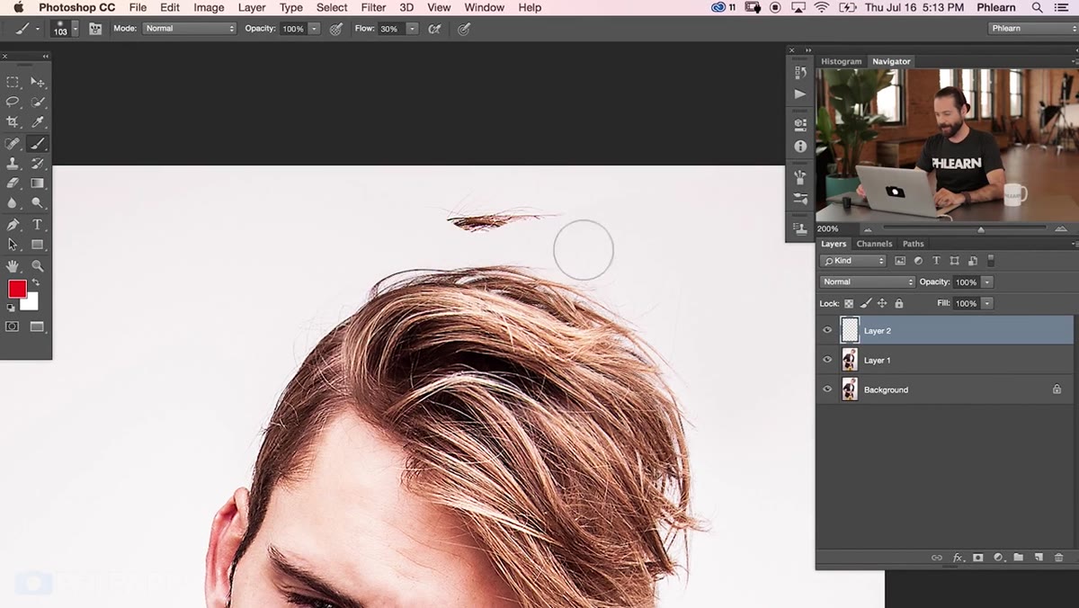Create a new group folder

click(1019, 558)
